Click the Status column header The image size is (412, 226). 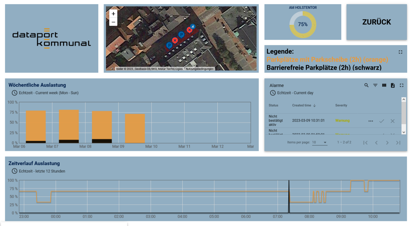pos(273,105)
